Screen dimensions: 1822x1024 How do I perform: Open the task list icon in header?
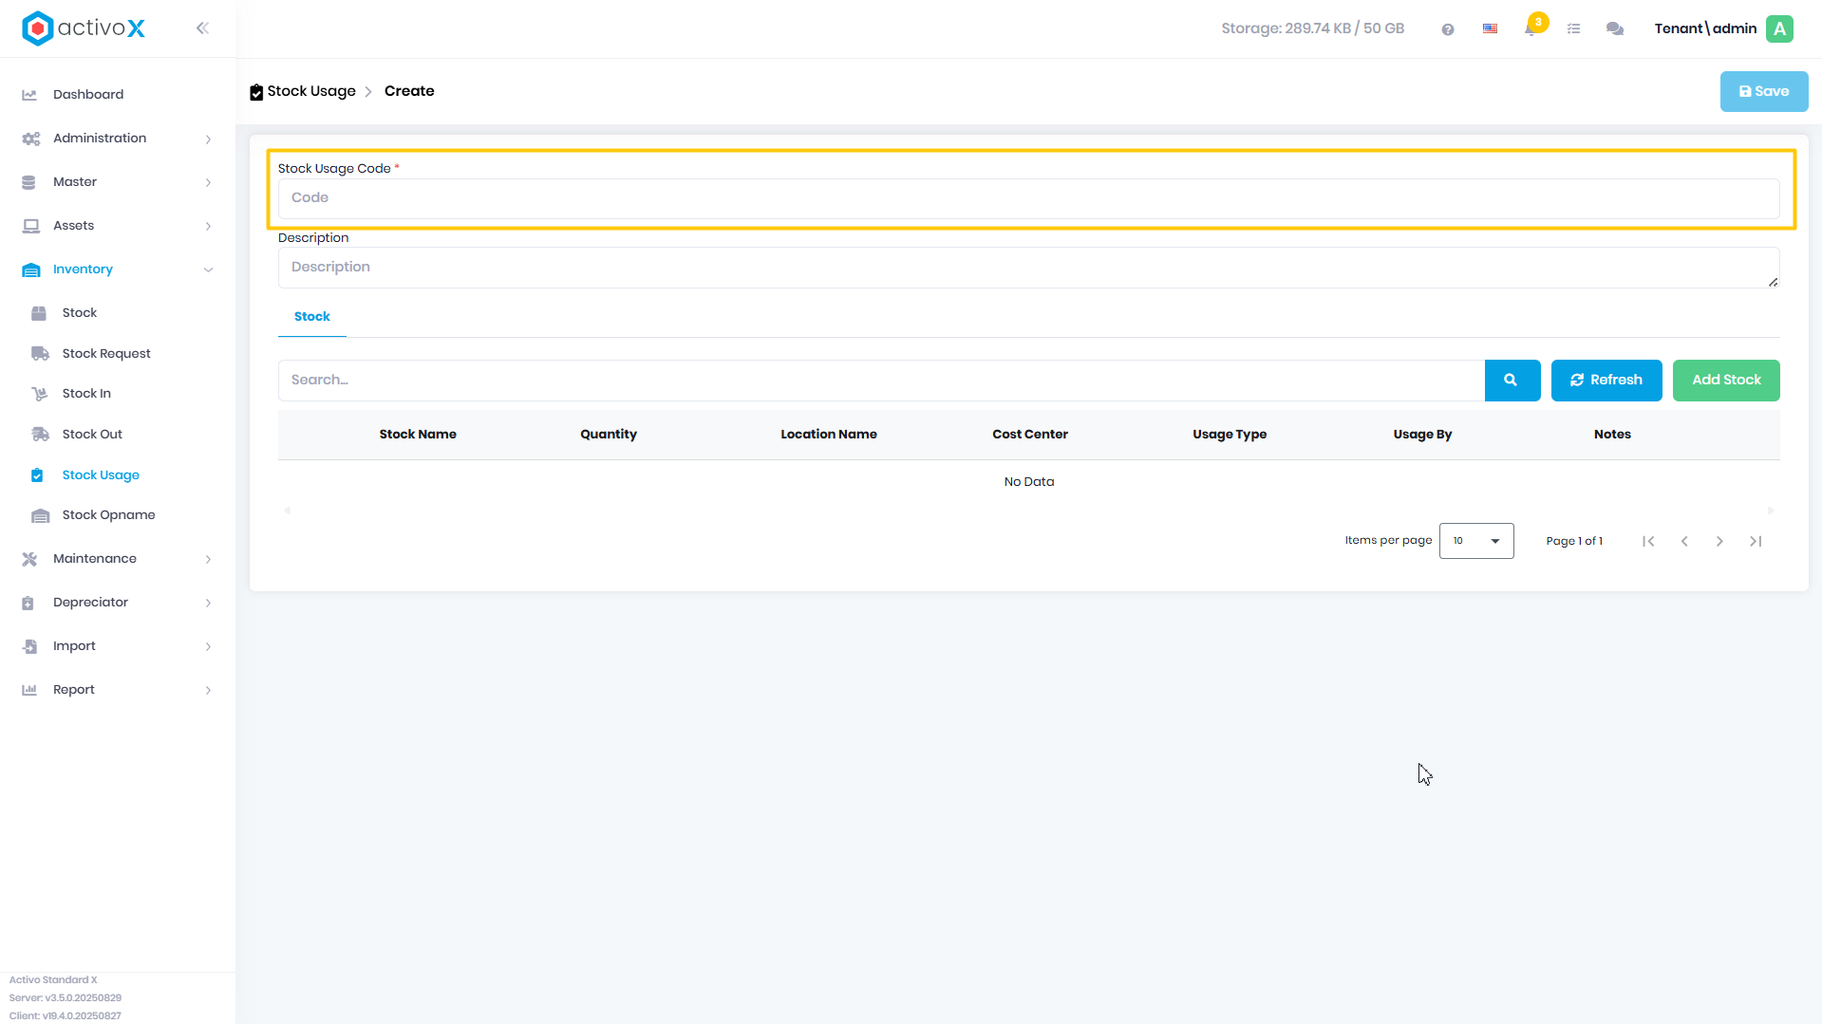(1573, 29)
